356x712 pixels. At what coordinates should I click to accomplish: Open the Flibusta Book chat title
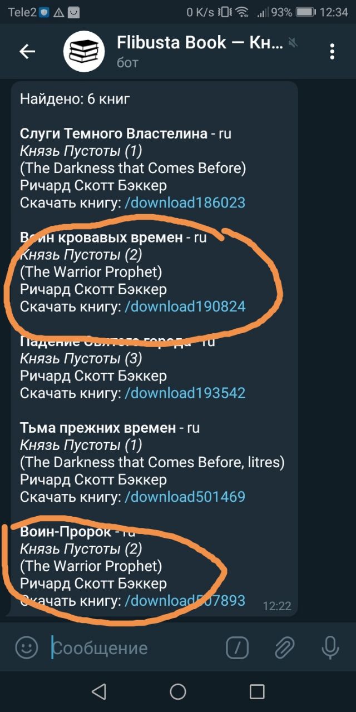coord(200,42)
